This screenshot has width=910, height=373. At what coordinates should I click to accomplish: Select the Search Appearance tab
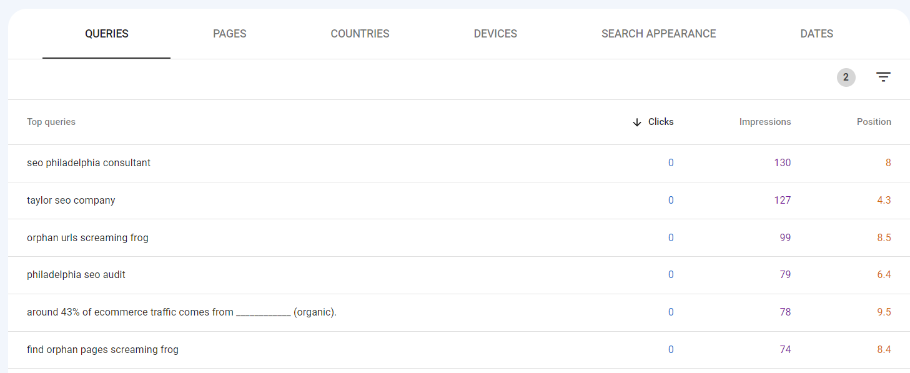point(659,34)
